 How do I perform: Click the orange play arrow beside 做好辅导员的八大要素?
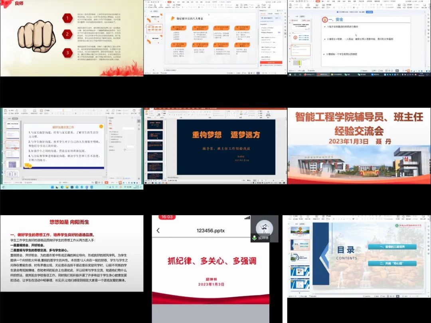point(172,18)
